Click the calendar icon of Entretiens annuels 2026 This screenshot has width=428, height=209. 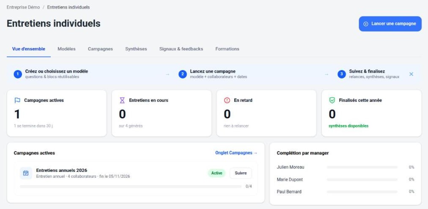coord(26,173)
